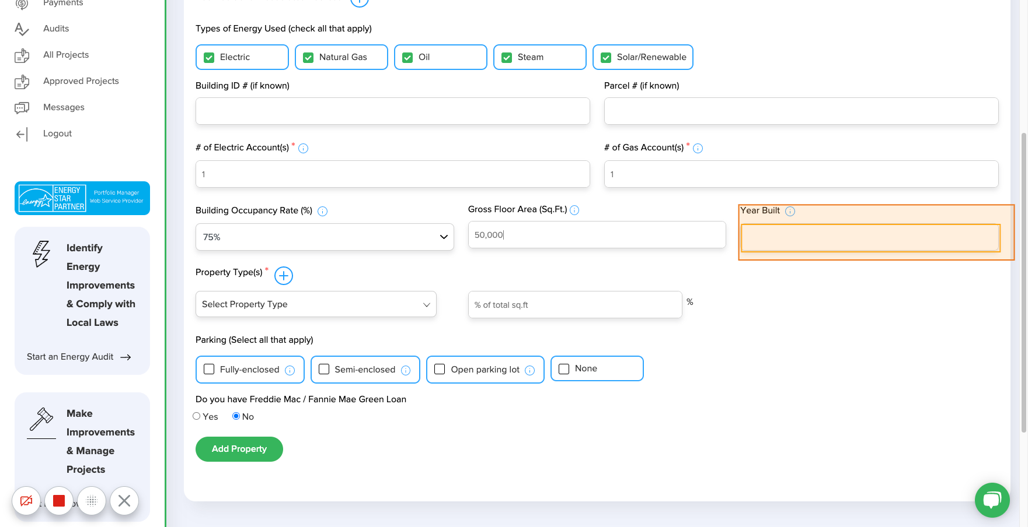Image resolution: width=1028 pixels, height=527 pixels.
Task: Check the None parking option
Action: click(564, 369)
